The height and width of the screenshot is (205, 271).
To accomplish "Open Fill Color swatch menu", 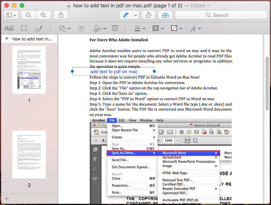I will coord(176,28).
